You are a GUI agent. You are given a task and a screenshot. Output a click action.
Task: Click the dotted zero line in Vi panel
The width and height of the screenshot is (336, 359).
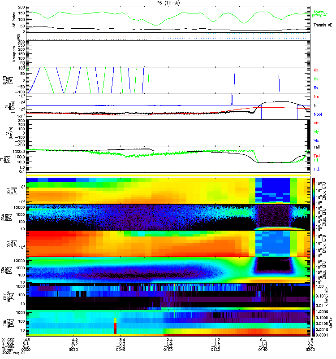[x=168, y=133]
